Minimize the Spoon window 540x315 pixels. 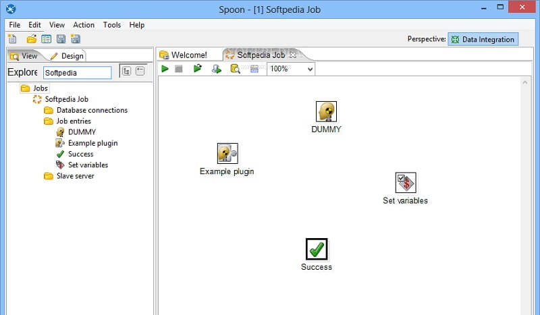coord(484,7)
